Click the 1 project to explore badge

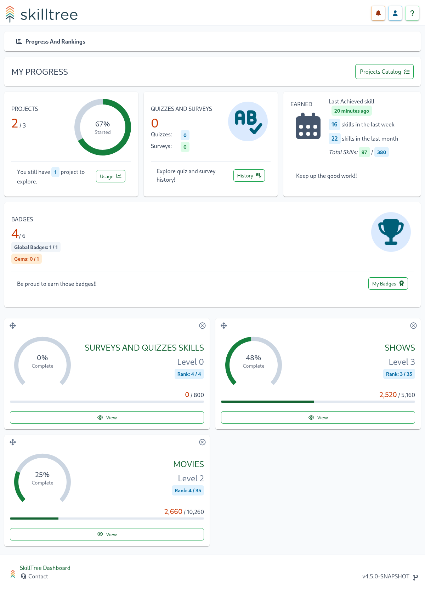coord(55,172)
